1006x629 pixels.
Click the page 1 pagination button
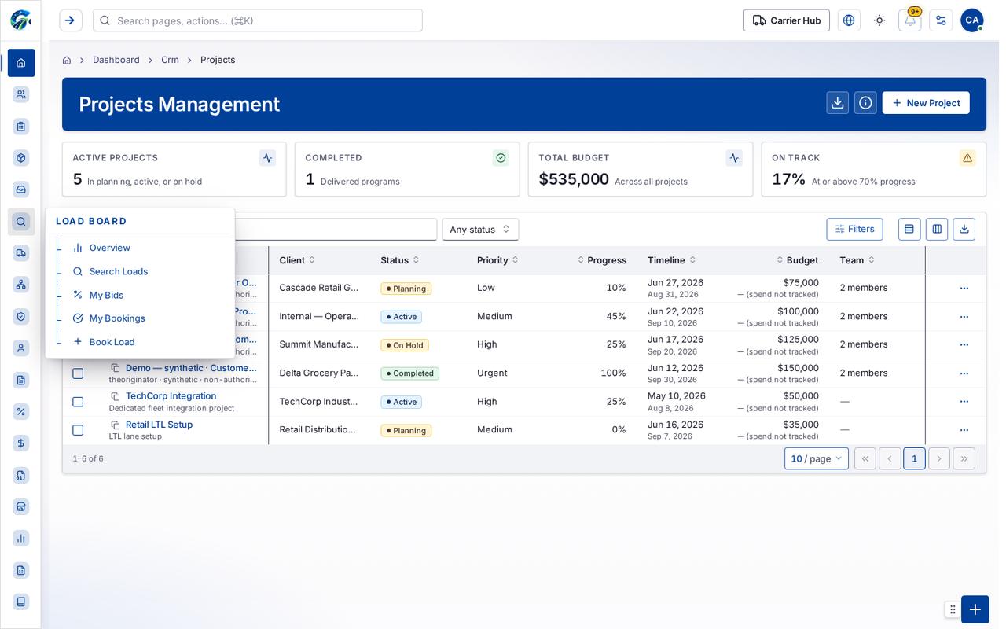[914, 458]
